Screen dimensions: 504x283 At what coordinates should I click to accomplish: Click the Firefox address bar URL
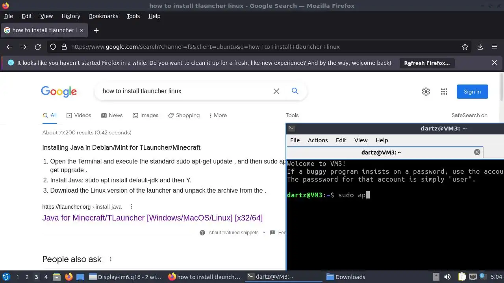[205, 47]
